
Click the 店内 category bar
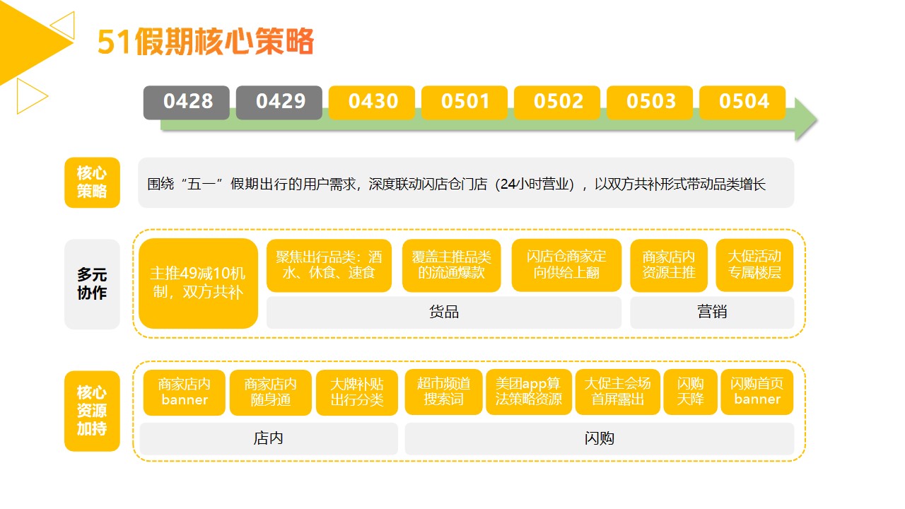[269, 438]
